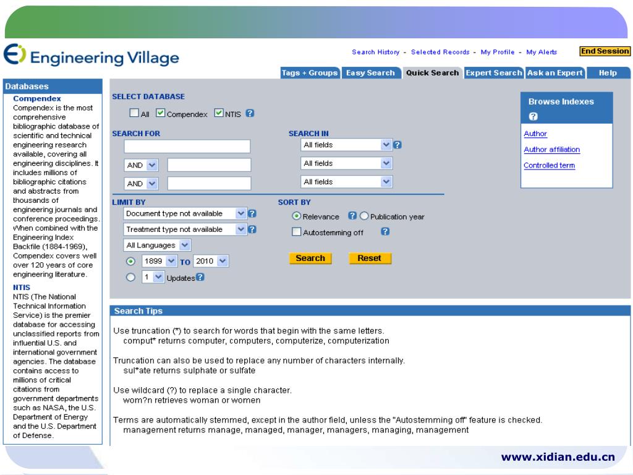Open the first AND operator dropdown
The image size is (633, 475).
[x=141, y=165]
